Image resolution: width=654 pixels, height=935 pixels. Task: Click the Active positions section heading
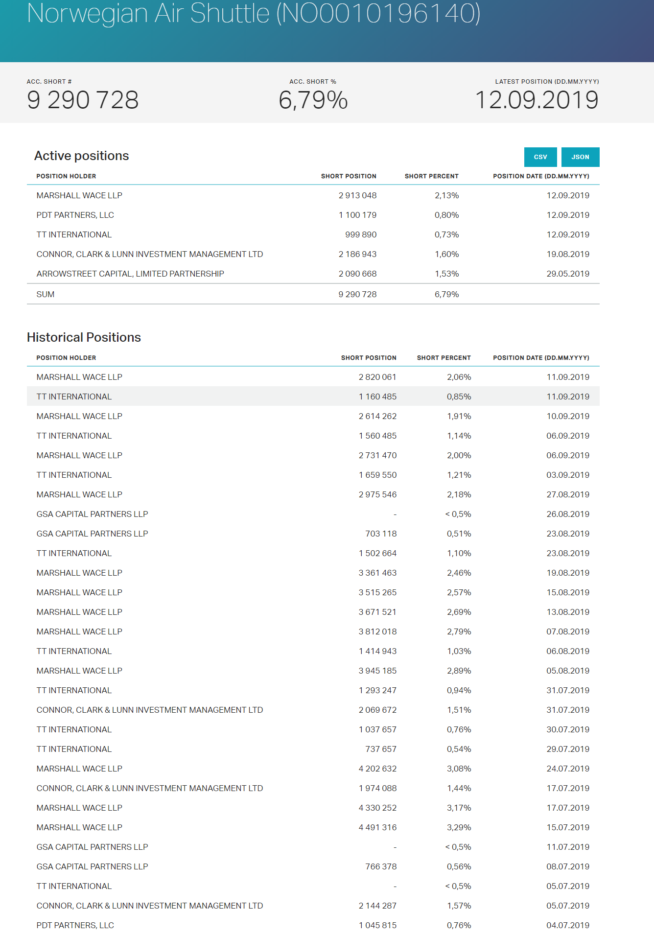[x=82, y=156]
